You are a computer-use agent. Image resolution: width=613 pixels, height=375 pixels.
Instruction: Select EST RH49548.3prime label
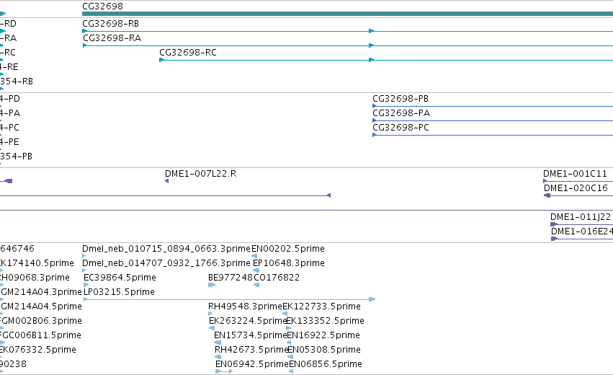point(245,306)
